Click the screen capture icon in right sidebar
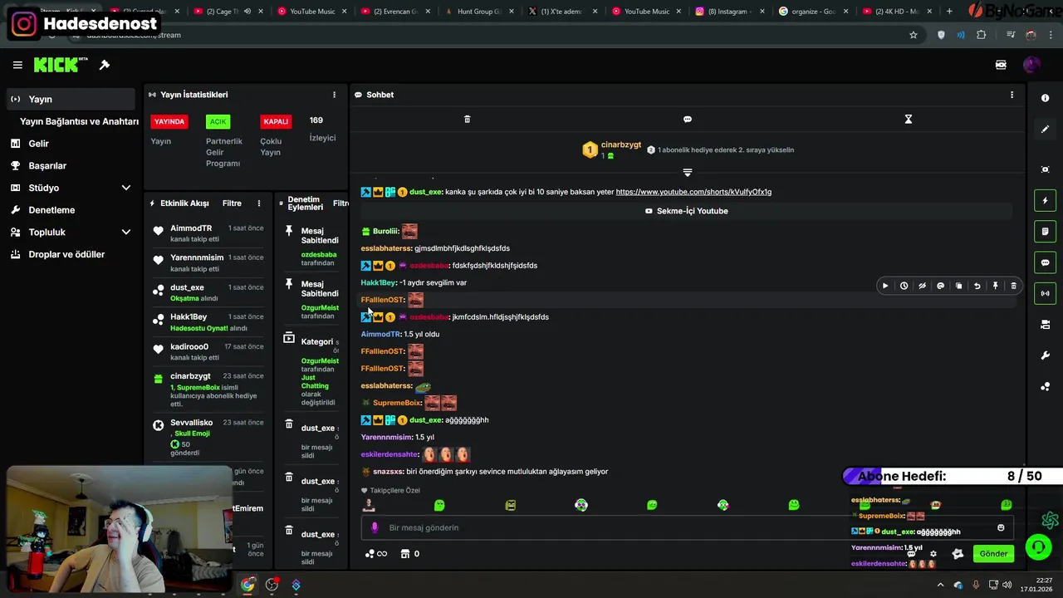 click(x=1045, y=169)
